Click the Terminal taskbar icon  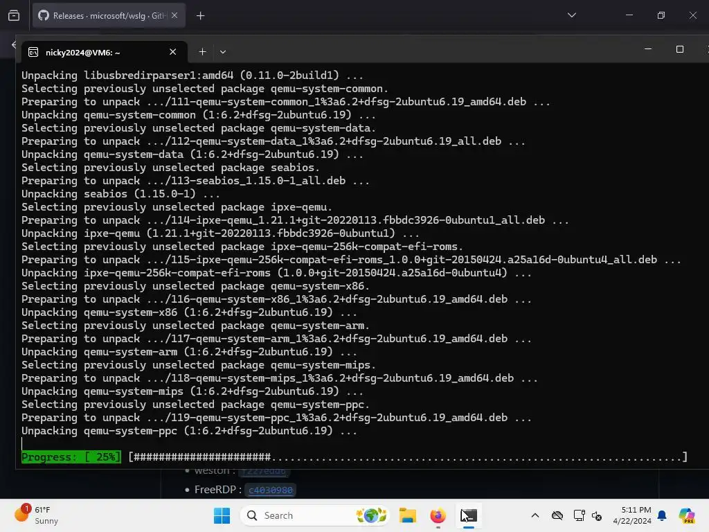pyautogui.click(x=469, y=515)
